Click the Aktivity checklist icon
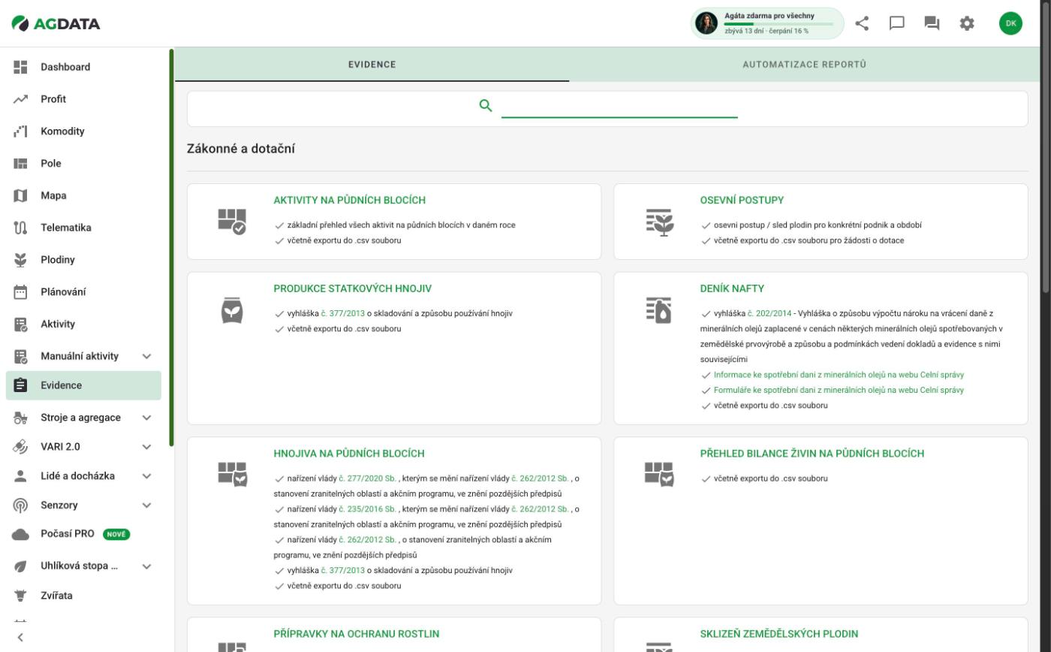The height and width of the screenshot is (652, 1051). [x=20, y=324]
